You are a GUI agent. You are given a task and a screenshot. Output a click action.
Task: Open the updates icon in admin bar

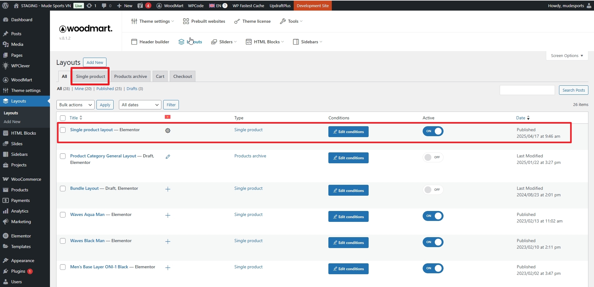(89, 6)
